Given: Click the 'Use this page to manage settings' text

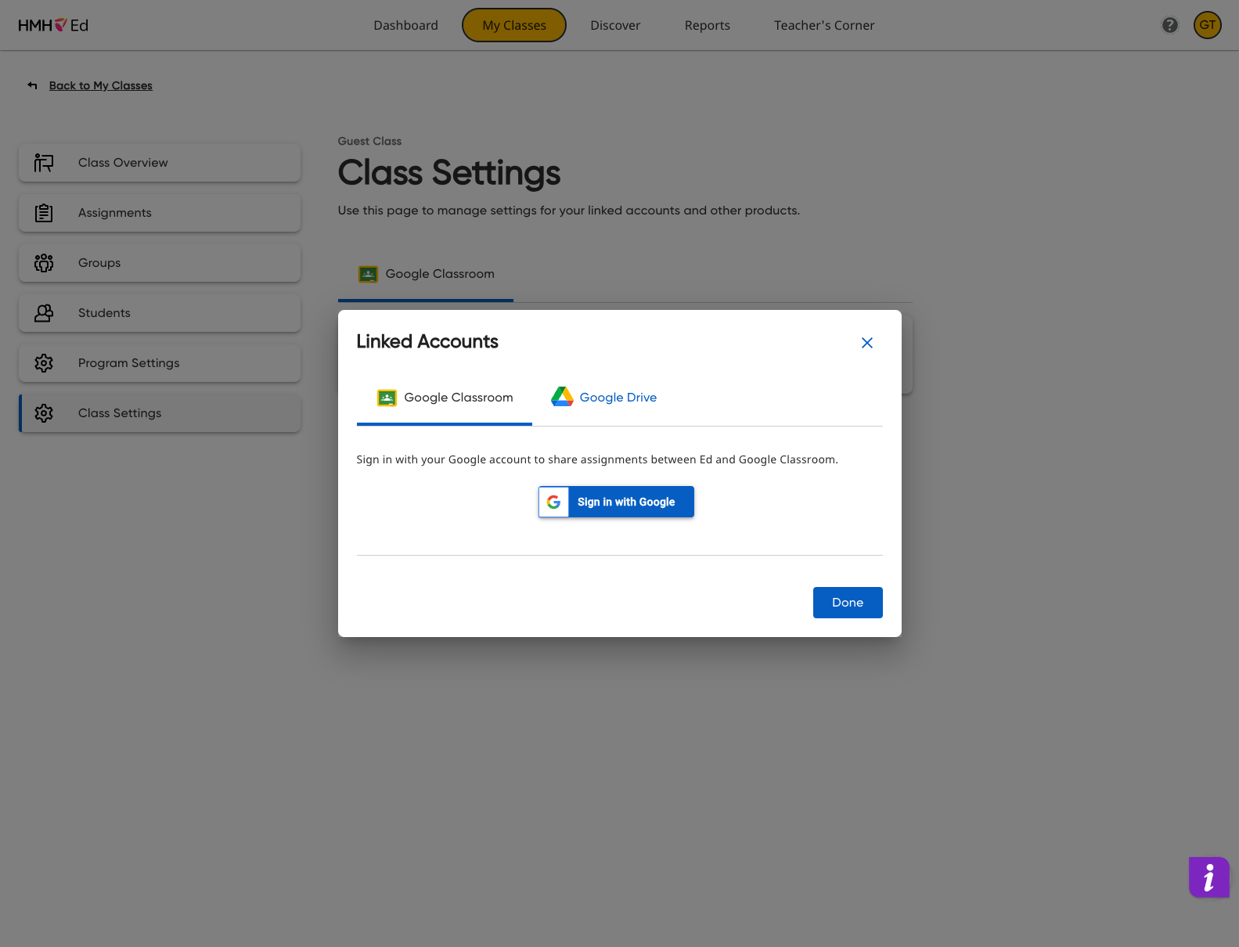Looking at the screenshot, I should [569, 211].
